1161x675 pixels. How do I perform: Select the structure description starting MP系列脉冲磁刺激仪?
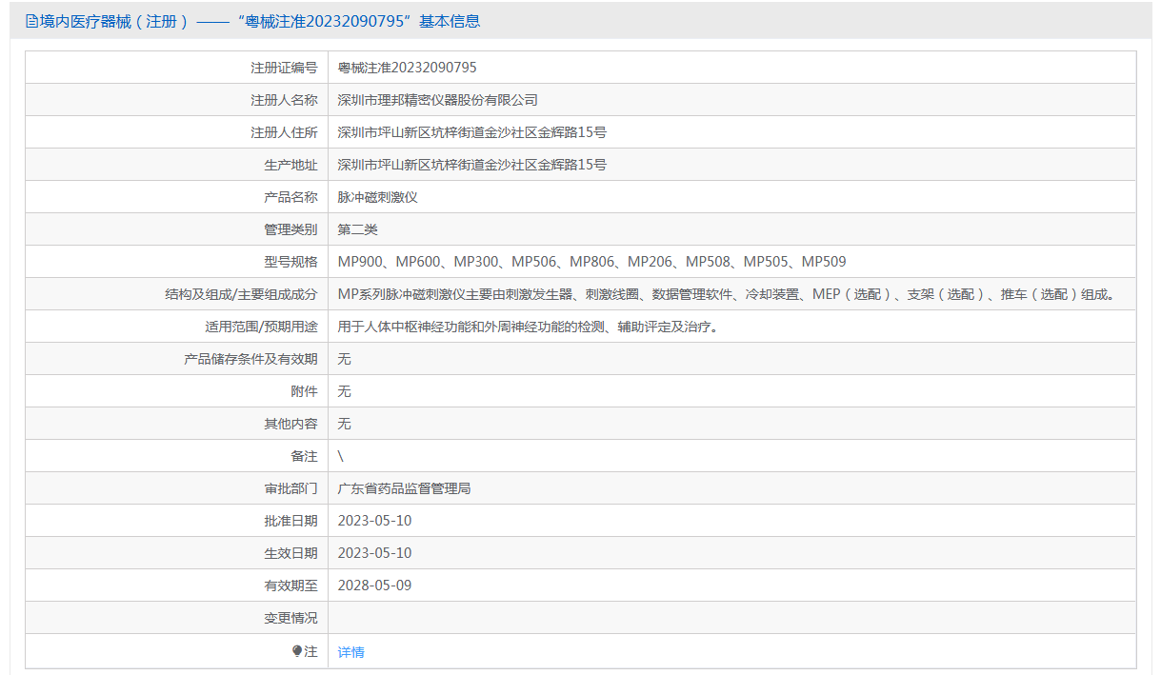coord(726,294)
